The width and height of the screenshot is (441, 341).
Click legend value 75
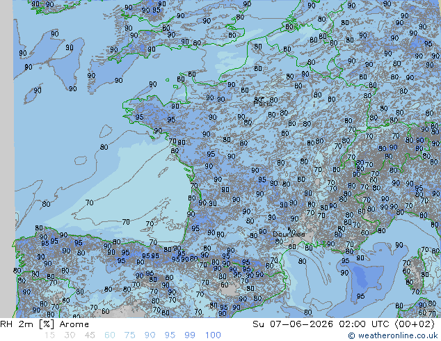(129, 335)
